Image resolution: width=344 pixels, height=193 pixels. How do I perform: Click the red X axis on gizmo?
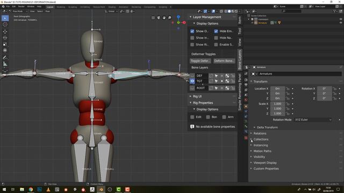184,23
